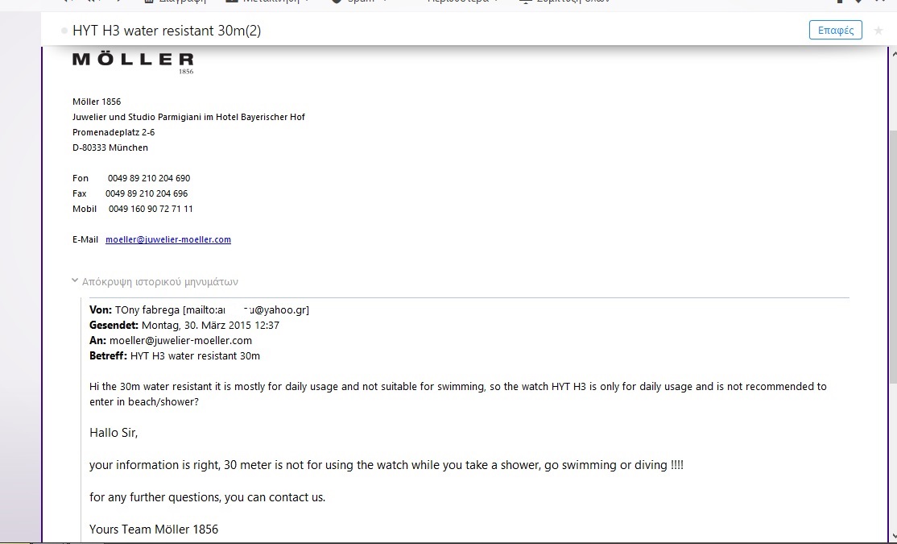Click the moeller@juwelier-moeller.com email link
The width and height of the screenshot is (897, 544).
point(168,239)
